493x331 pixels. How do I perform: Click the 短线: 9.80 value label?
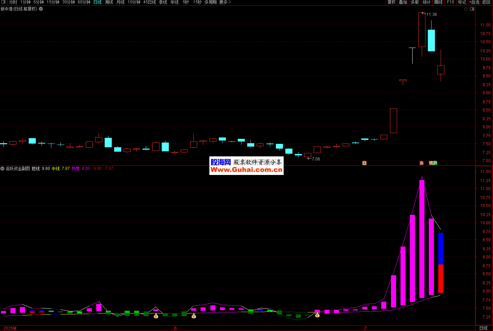[41, 169]
